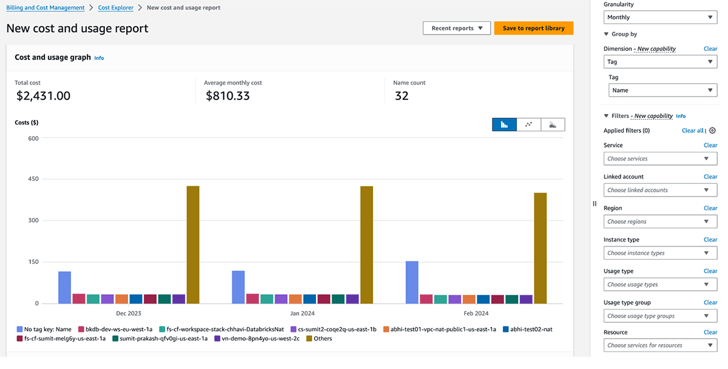Go to Billing and Cost Management breadcrumb
Screen dimensions: 728x369
pos(45,8)
